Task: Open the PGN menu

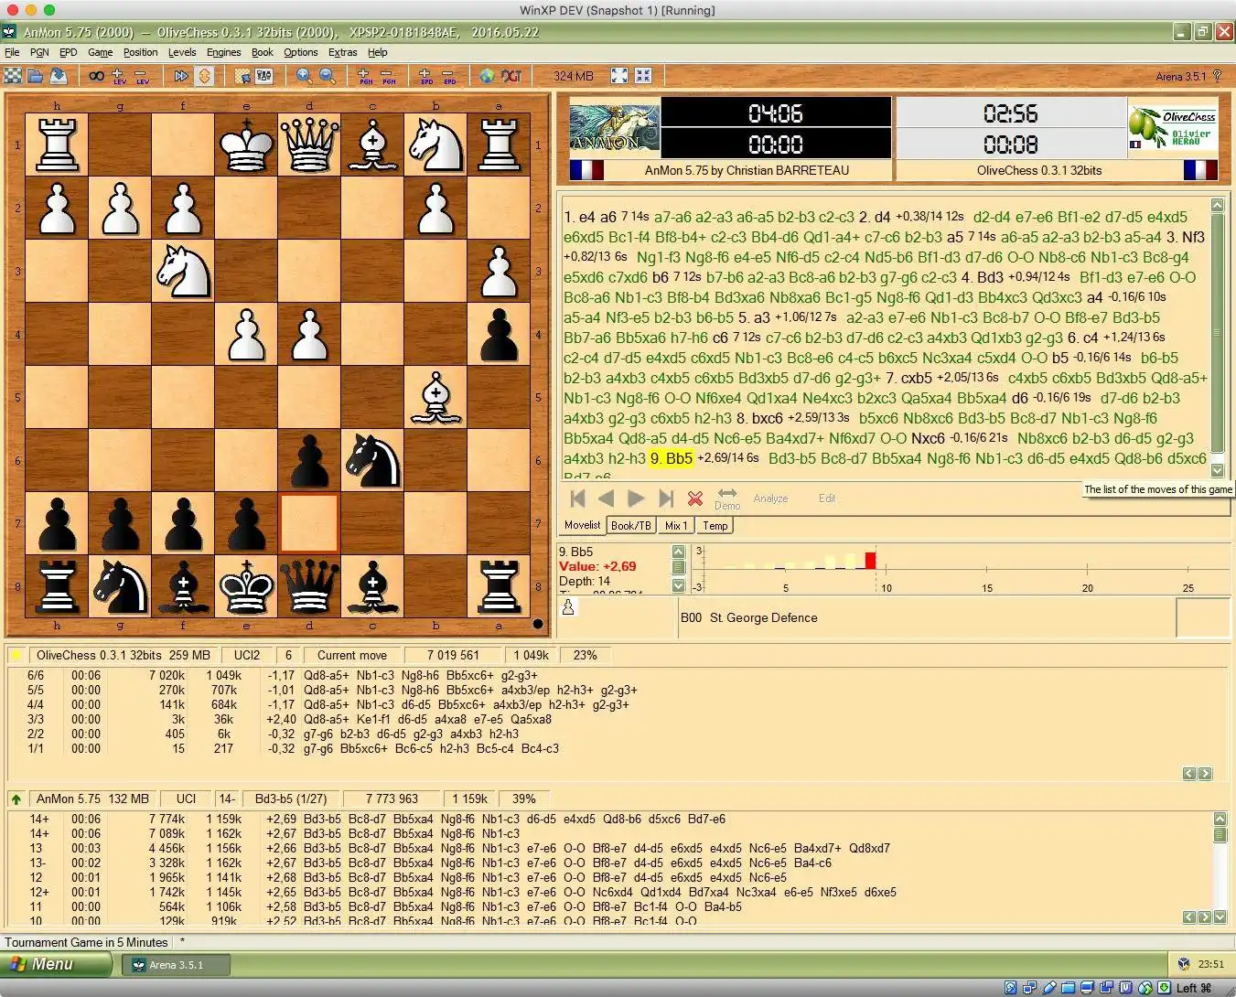Action: pyautogui.click(x=39, y=52)
